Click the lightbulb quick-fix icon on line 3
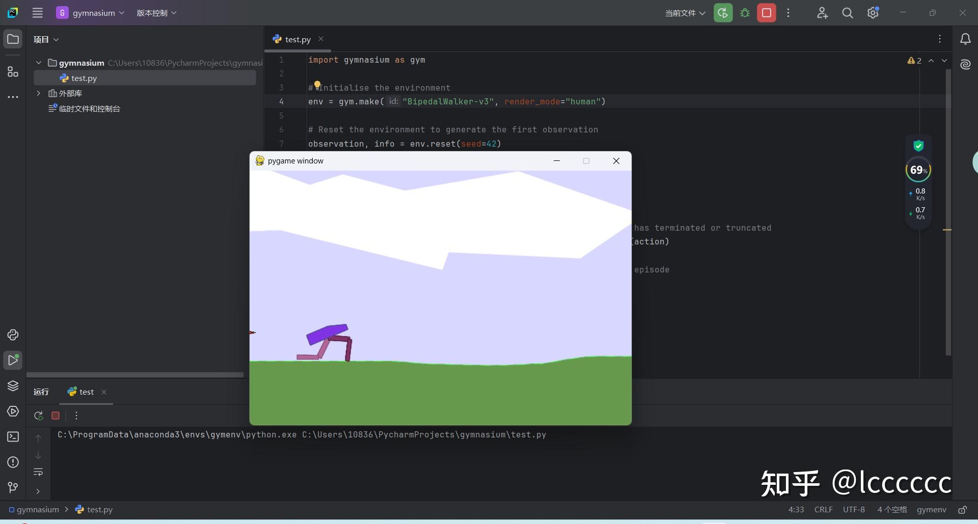Viewport: 978px width, 524px height. 317,85
